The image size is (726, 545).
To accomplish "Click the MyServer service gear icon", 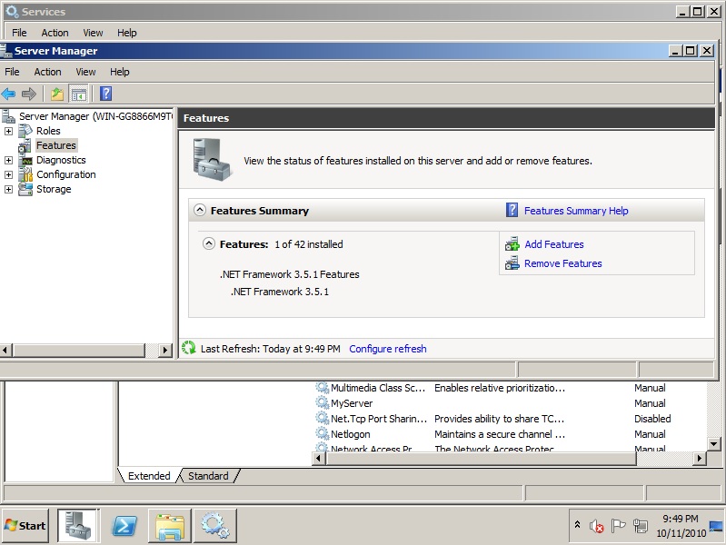I will click(323, 403).
